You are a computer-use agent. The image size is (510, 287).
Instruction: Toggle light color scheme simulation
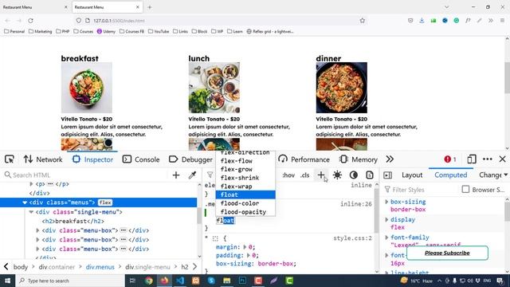coord(337,175)
